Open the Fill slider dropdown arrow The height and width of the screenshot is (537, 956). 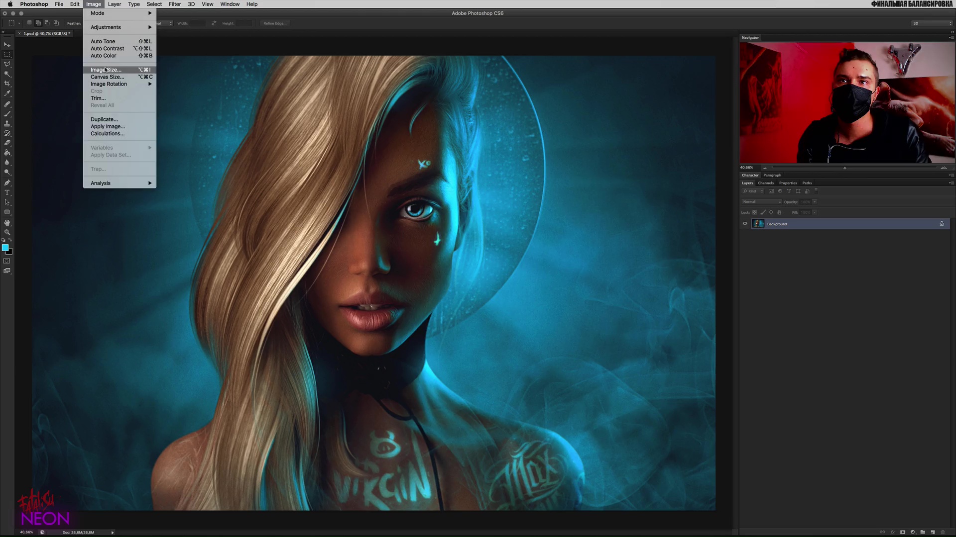click(x=815, y=212)
